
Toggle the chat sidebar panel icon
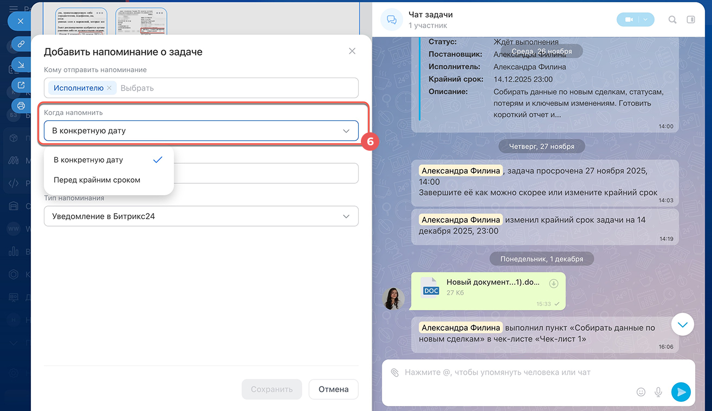click(691, 20)
